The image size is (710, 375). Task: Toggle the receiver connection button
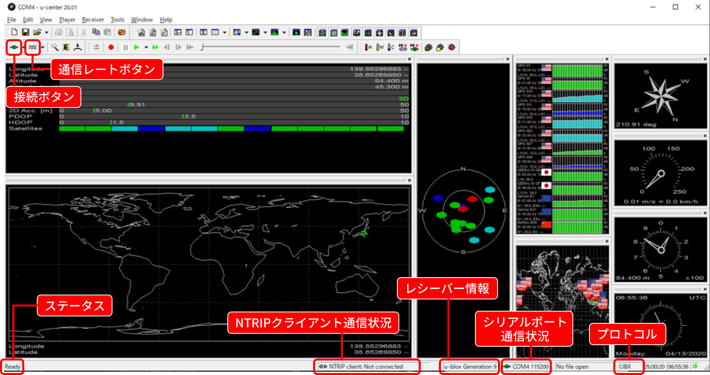13,47
